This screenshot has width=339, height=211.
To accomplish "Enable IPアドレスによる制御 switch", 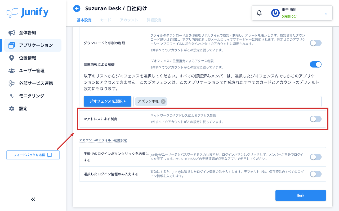I will coord(316,119).
